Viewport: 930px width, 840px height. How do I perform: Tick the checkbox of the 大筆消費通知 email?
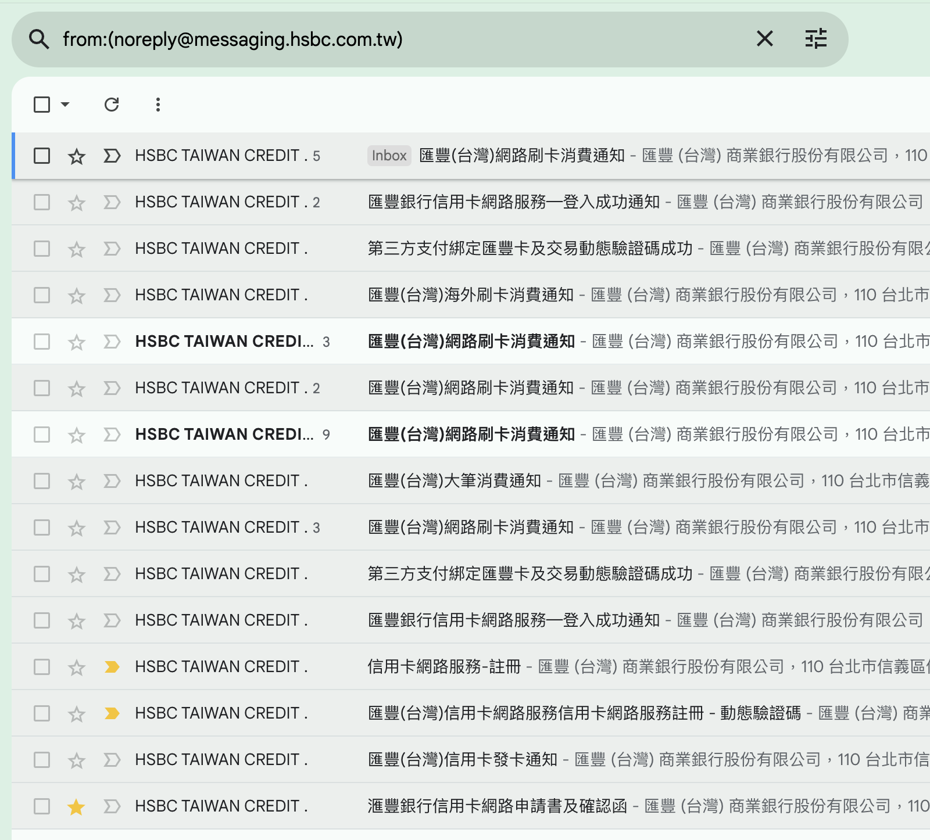click(x=42, y=481)
